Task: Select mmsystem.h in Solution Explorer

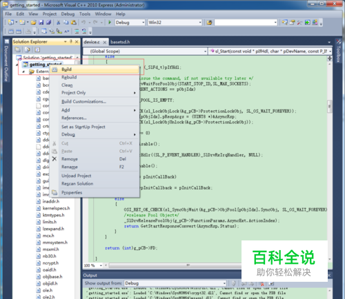Action: pyautogui.click(x=55, y=243)
